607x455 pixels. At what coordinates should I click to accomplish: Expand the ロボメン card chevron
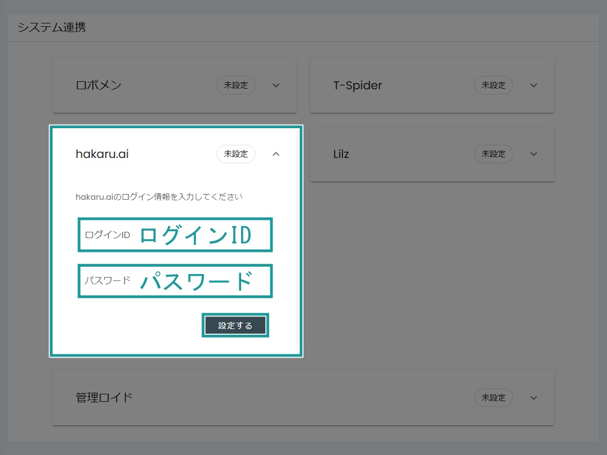276,85
